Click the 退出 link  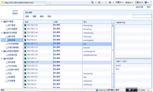(x=149, y=7)
